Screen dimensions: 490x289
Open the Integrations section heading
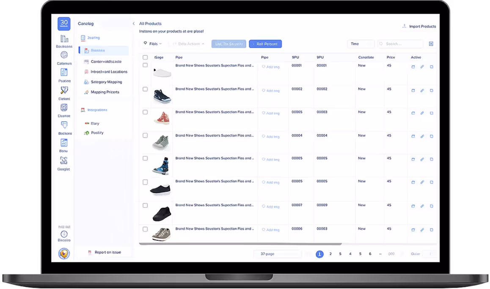pyautogui.click(x=94, y=110)
